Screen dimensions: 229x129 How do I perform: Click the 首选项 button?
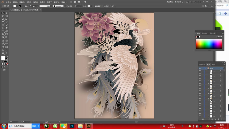(106, 6)
